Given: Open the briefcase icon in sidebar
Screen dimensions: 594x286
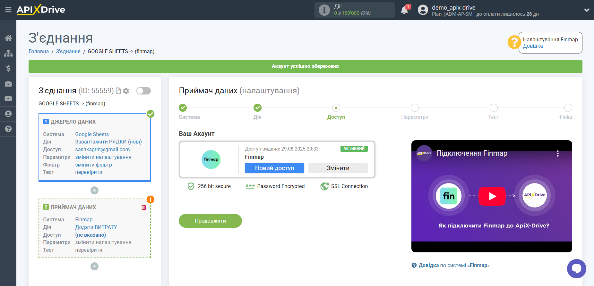Looking at the screenshot, I should pos(8,84).
